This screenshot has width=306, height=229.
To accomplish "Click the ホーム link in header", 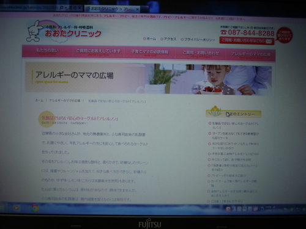I will [149, 38].
